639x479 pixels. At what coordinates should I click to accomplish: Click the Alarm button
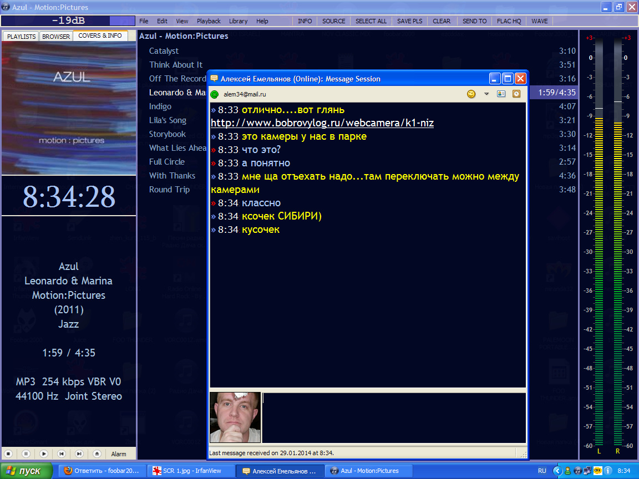(x=119, y=453)
